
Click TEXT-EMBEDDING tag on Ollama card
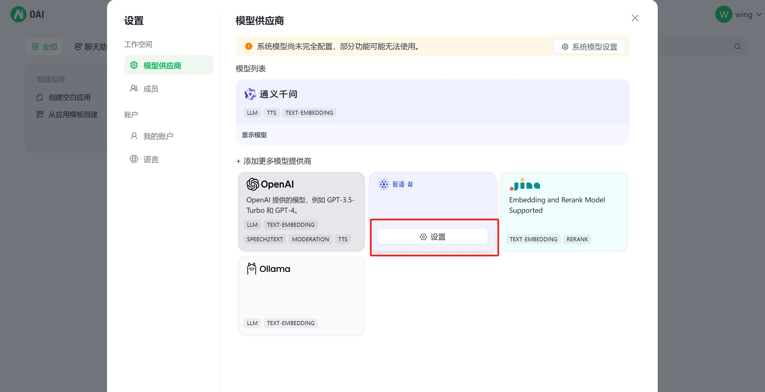[290, 323]
